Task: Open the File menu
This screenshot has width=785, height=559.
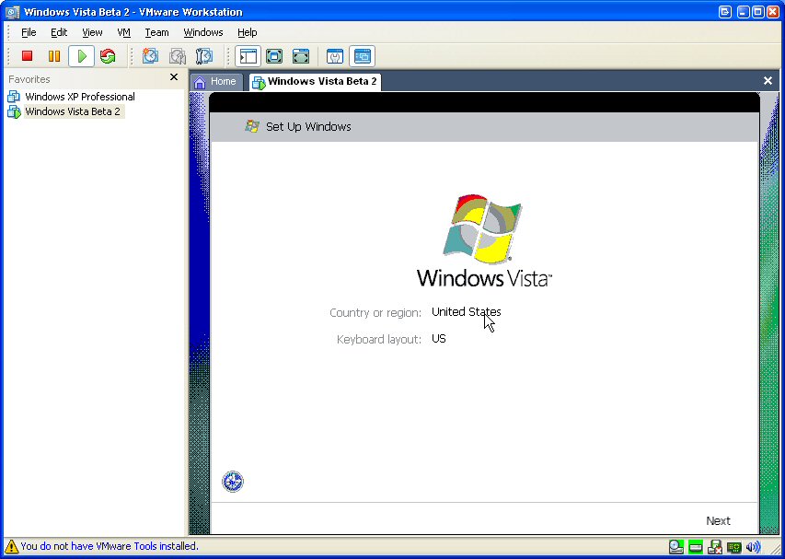Action: click(x=29, y=32)
